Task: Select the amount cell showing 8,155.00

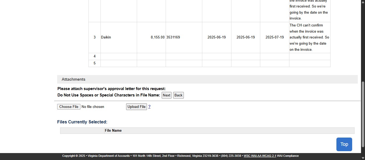Action: coord(158,37)
